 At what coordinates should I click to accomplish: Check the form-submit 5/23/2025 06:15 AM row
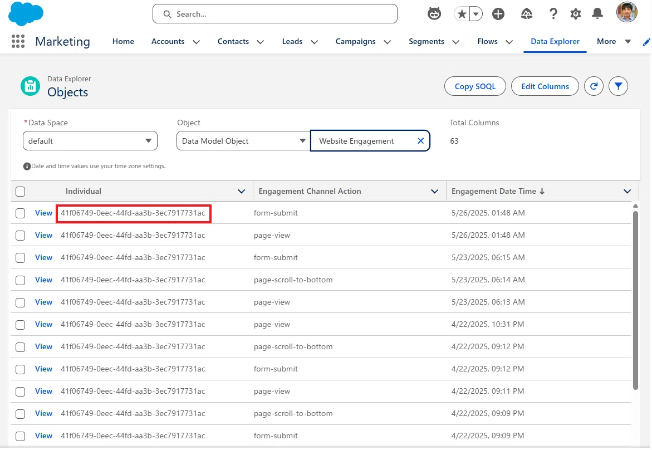tap(21, 258)
